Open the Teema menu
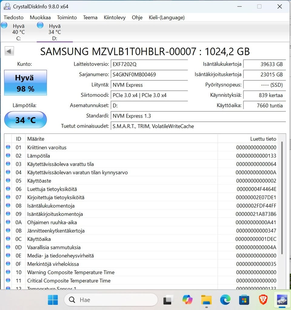 (x=90, y=17)
